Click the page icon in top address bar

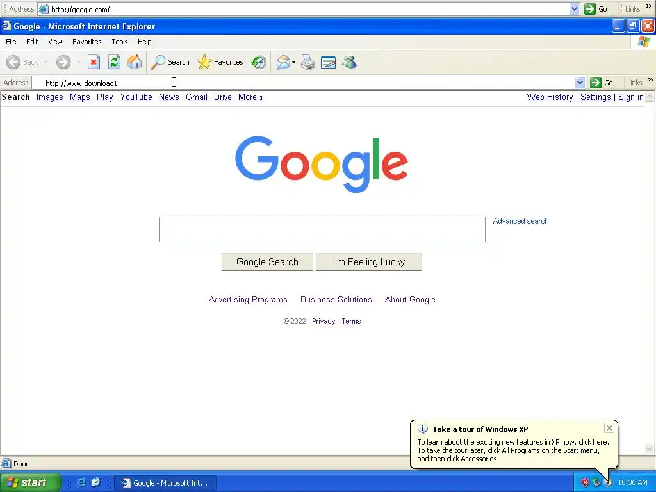coord(44,9)
